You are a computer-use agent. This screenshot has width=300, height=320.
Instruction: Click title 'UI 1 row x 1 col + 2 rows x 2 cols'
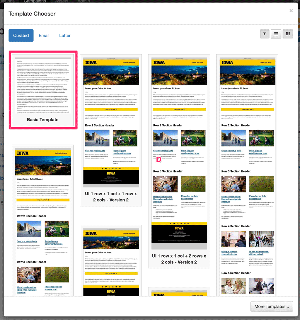coord(179,259)
